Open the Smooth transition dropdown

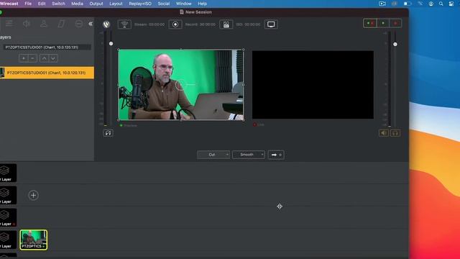click(x=249, y=155)
